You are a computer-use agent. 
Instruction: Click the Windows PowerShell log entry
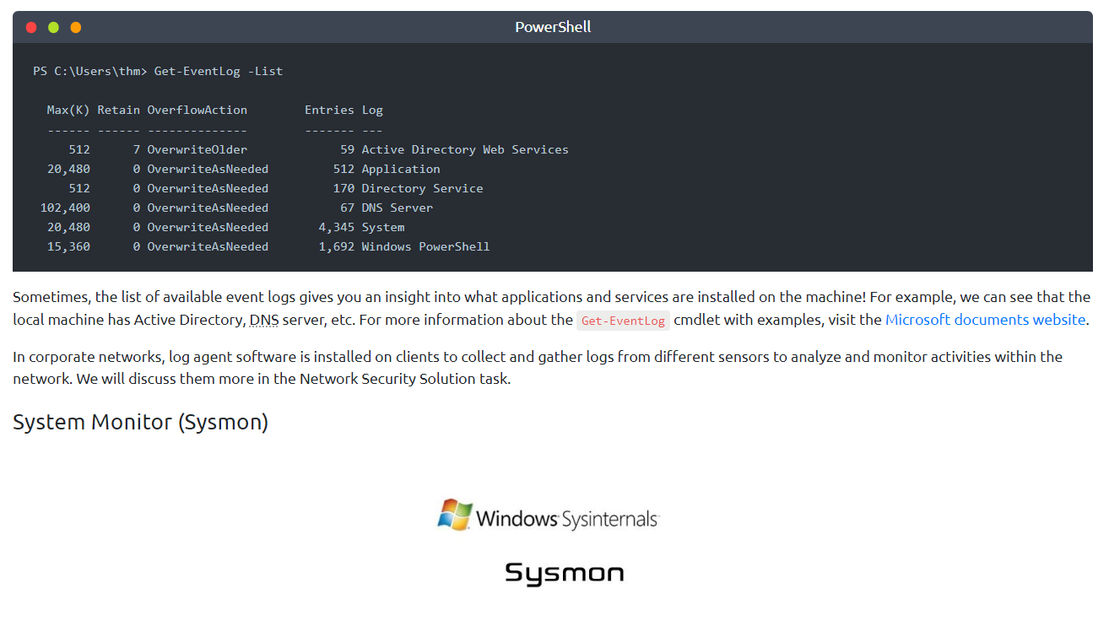(425, 246)
